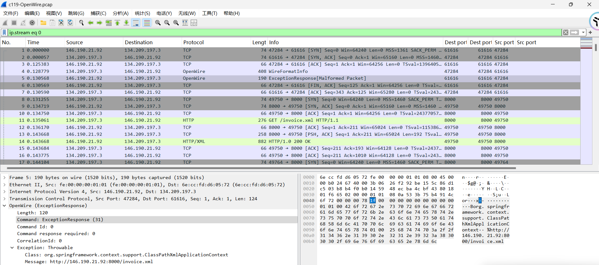This screenshot has height=265, width=599.
Task: Zoom out the main window text
Action: click(167, 23)
